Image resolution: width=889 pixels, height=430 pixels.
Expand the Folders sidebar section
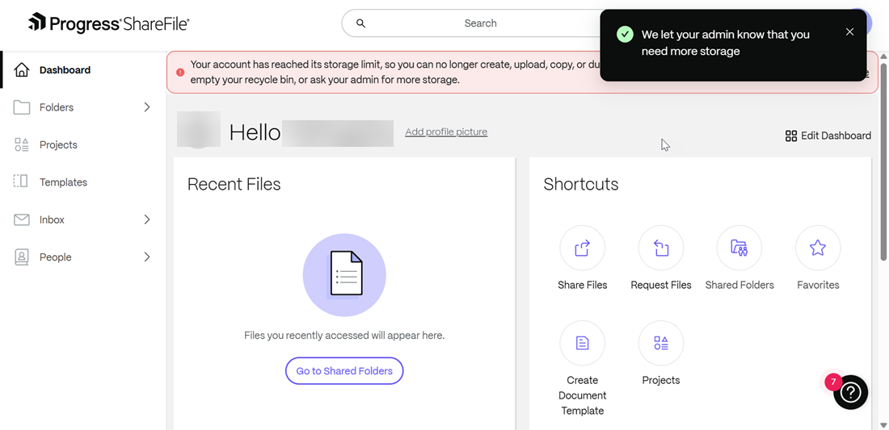coord(146,107)
